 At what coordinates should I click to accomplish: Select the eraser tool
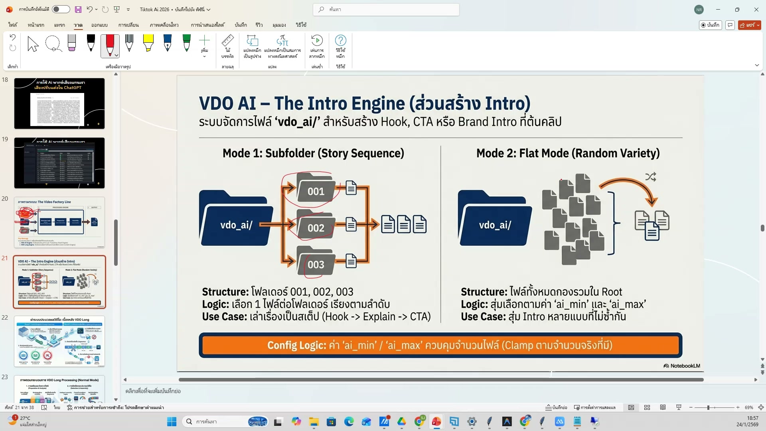[72, 43]
